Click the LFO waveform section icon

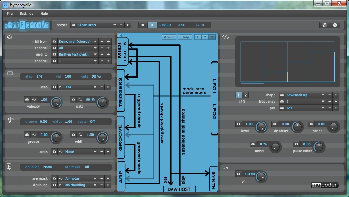tap(225, 37)
